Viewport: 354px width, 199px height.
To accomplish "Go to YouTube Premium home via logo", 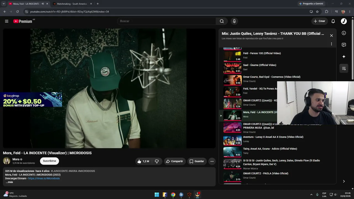I will 23,21.
